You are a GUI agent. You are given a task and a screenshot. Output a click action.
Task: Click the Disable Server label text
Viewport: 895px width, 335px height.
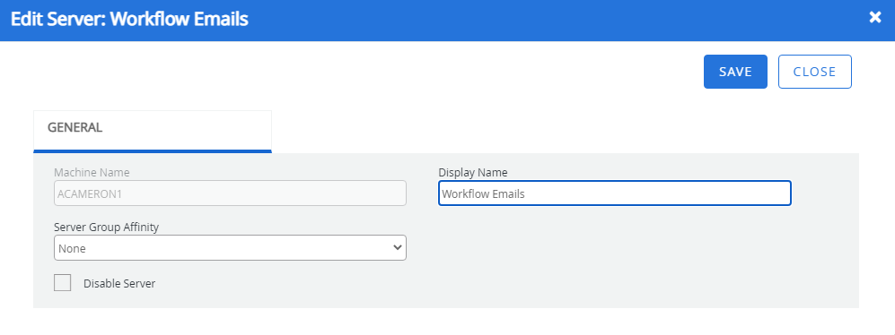(x=119, y=283)
